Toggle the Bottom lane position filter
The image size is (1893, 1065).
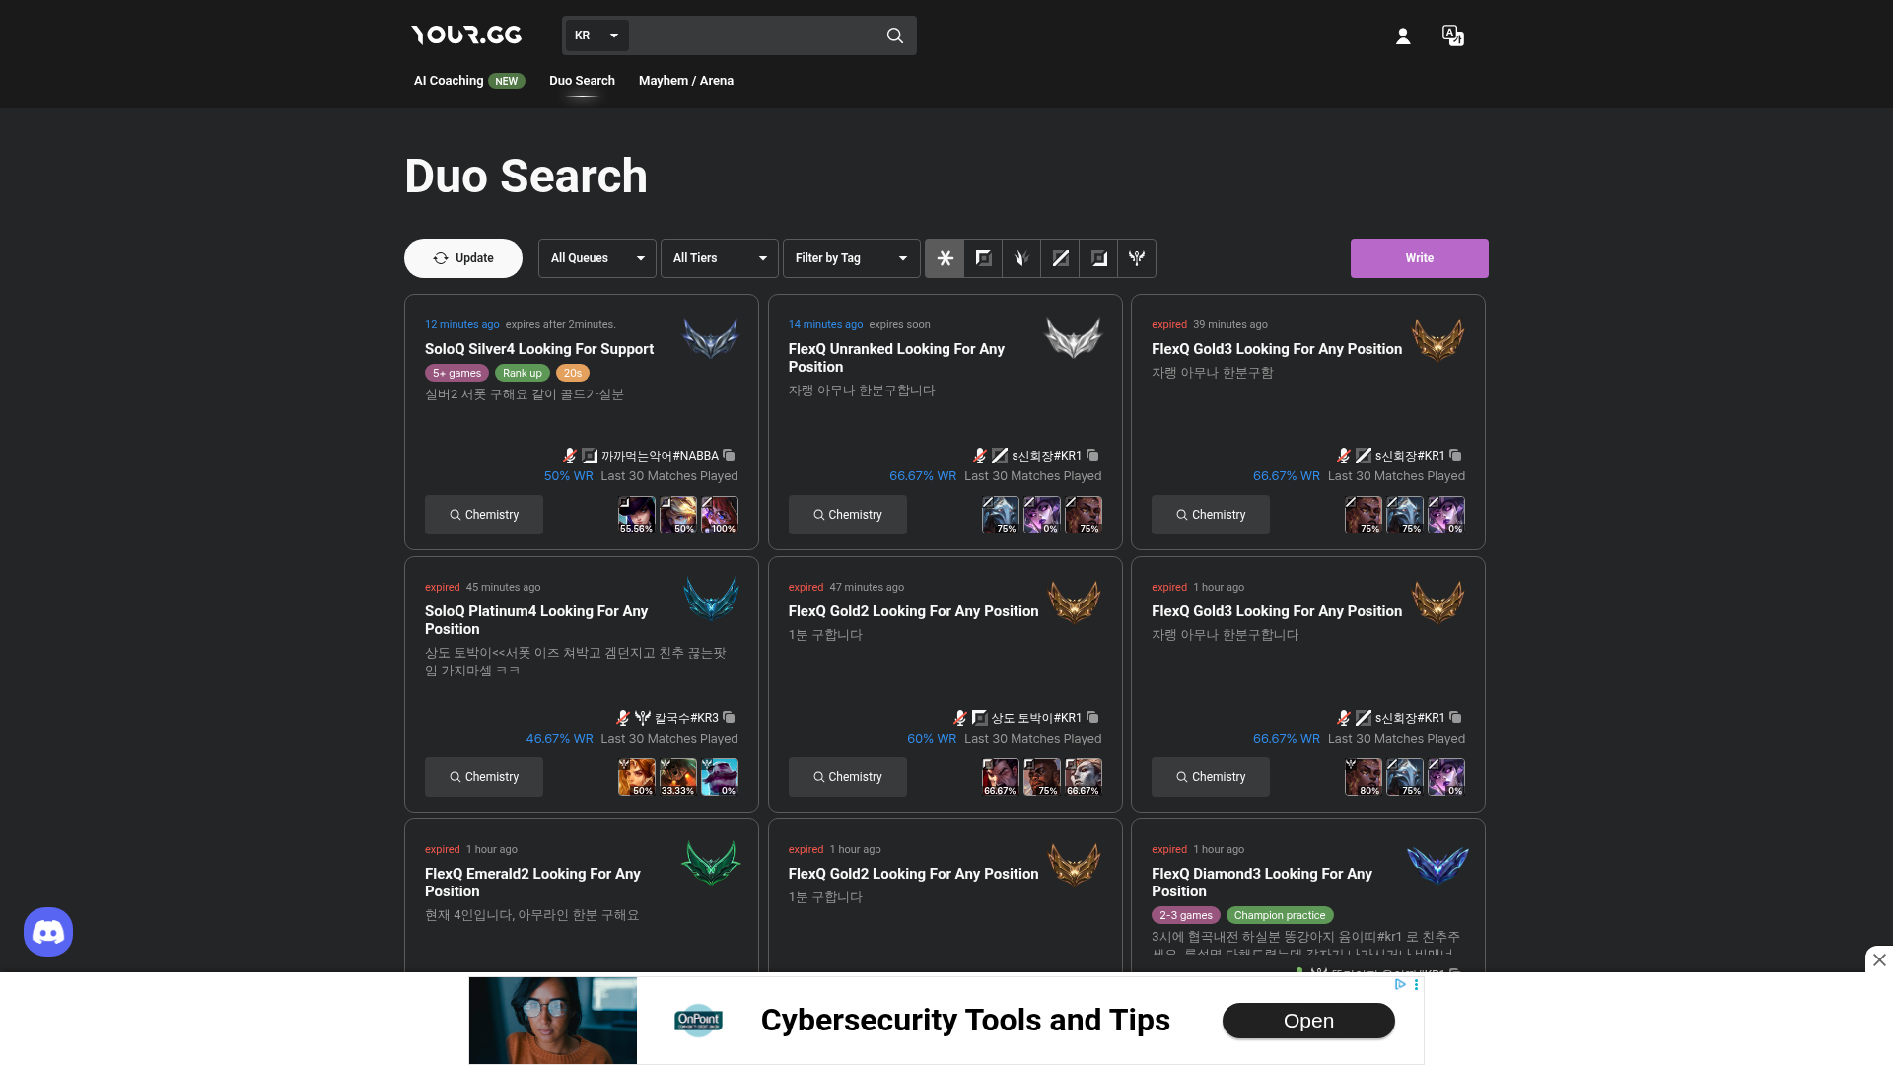click(x=1098, y=258)
